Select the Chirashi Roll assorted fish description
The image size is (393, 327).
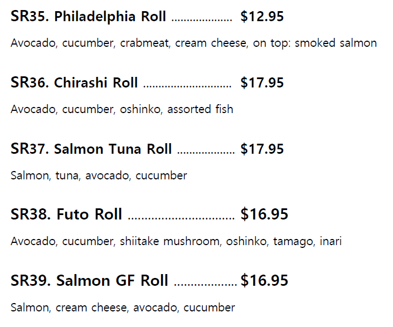click(122, 109)
